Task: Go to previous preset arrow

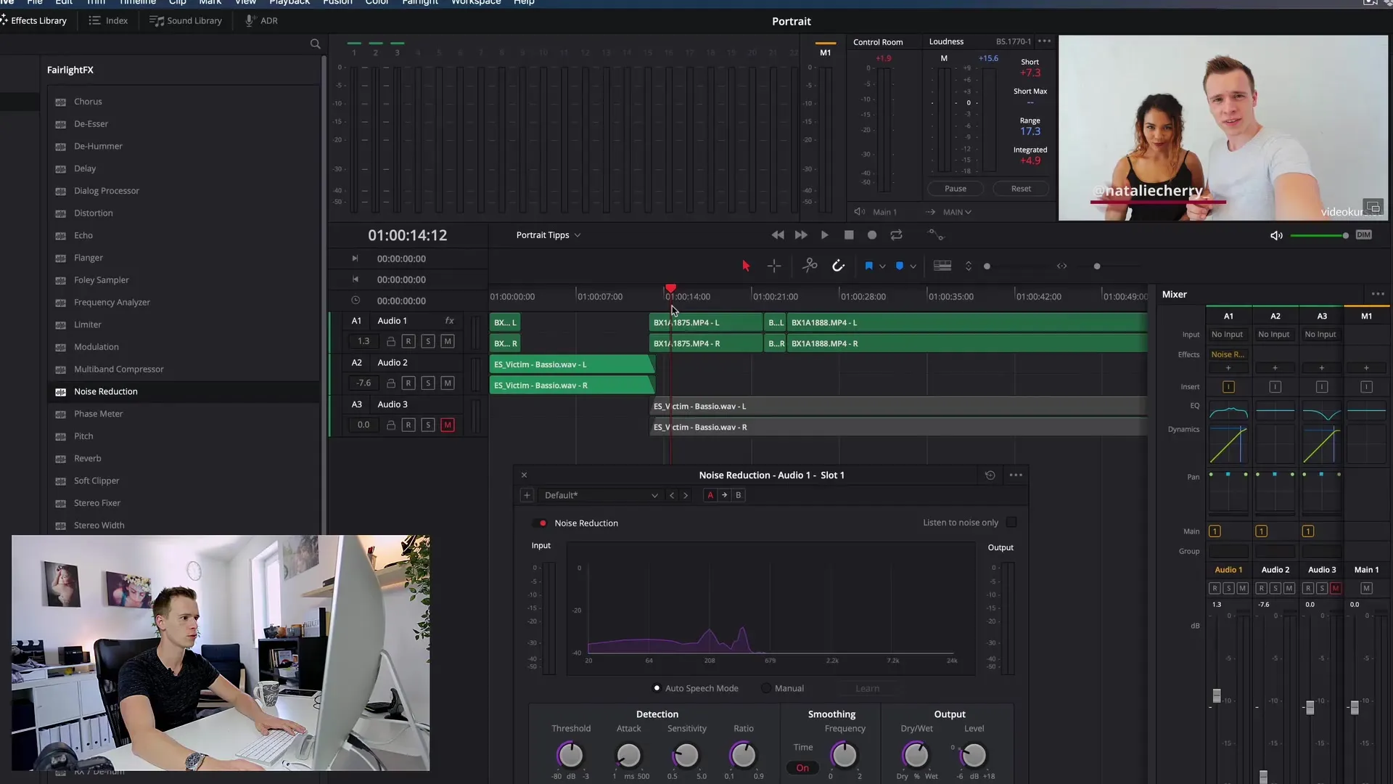Action: coord(672,495)
